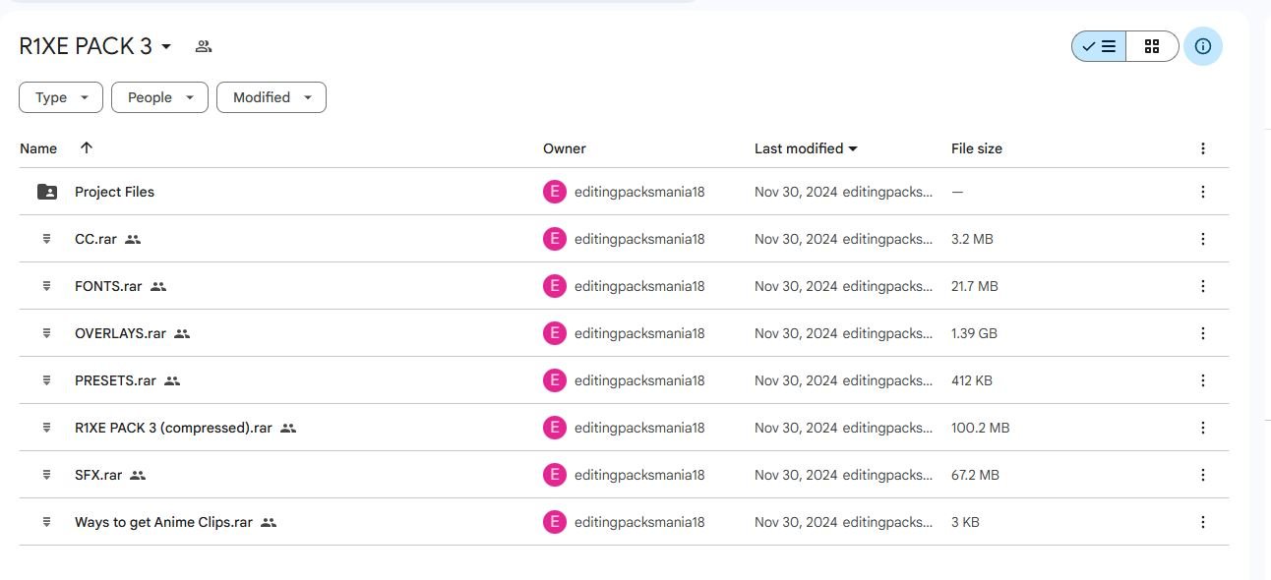The image size is (1271, 580).
Task: Click the shared icon beside PRESETS.rar
Action: coord(172,380)
